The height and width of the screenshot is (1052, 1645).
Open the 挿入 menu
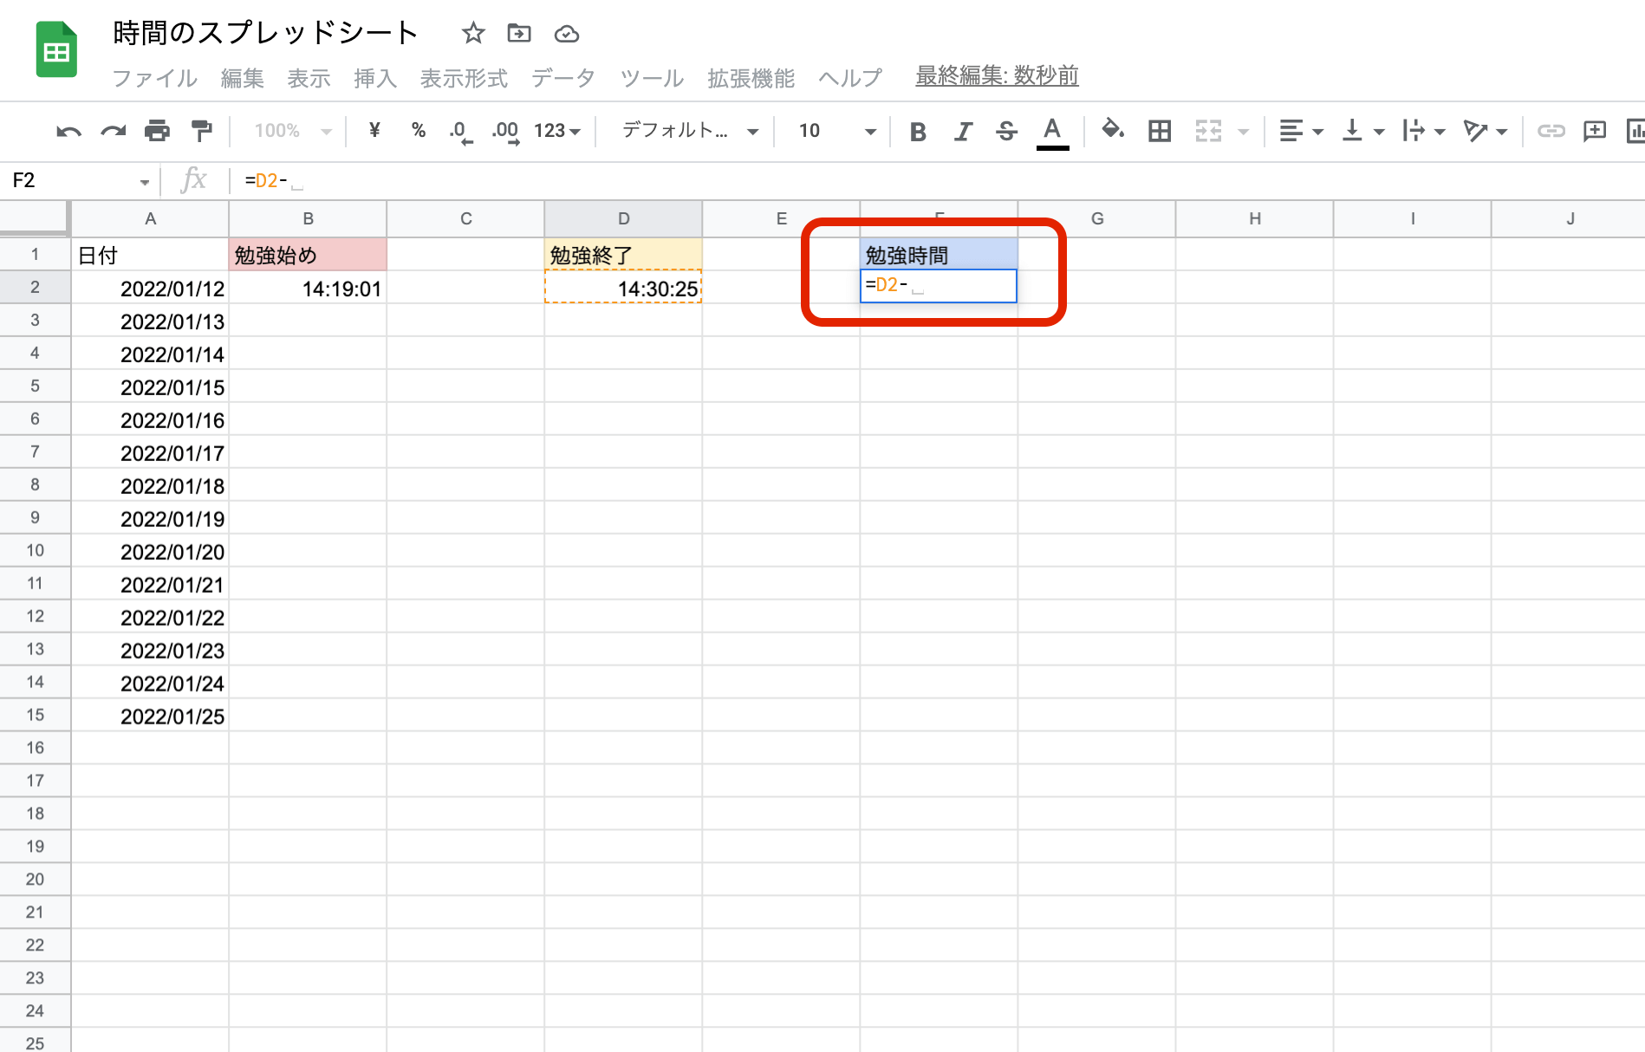(375, 78)
